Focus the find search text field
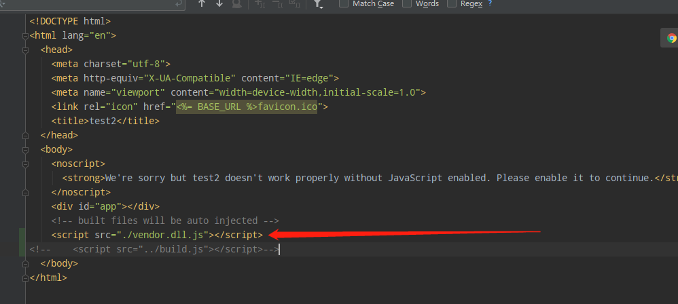 (91, 4)
